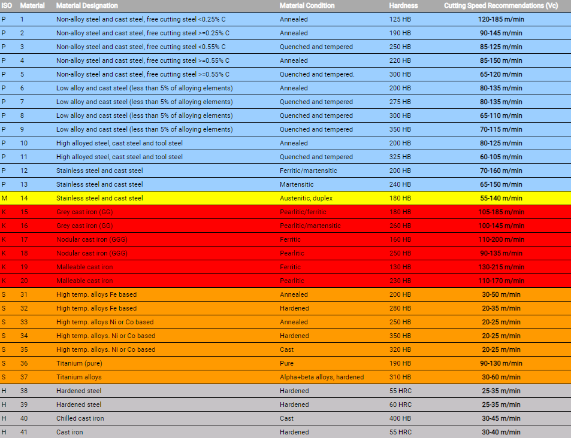Click hardness 230 HB cell

(400, 281)
